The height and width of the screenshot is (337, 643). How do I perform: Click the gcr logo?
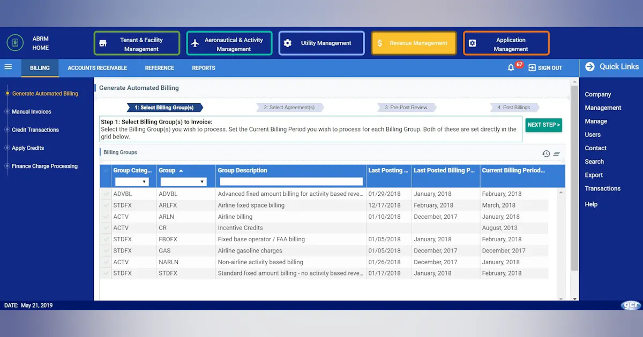[630, 305]
